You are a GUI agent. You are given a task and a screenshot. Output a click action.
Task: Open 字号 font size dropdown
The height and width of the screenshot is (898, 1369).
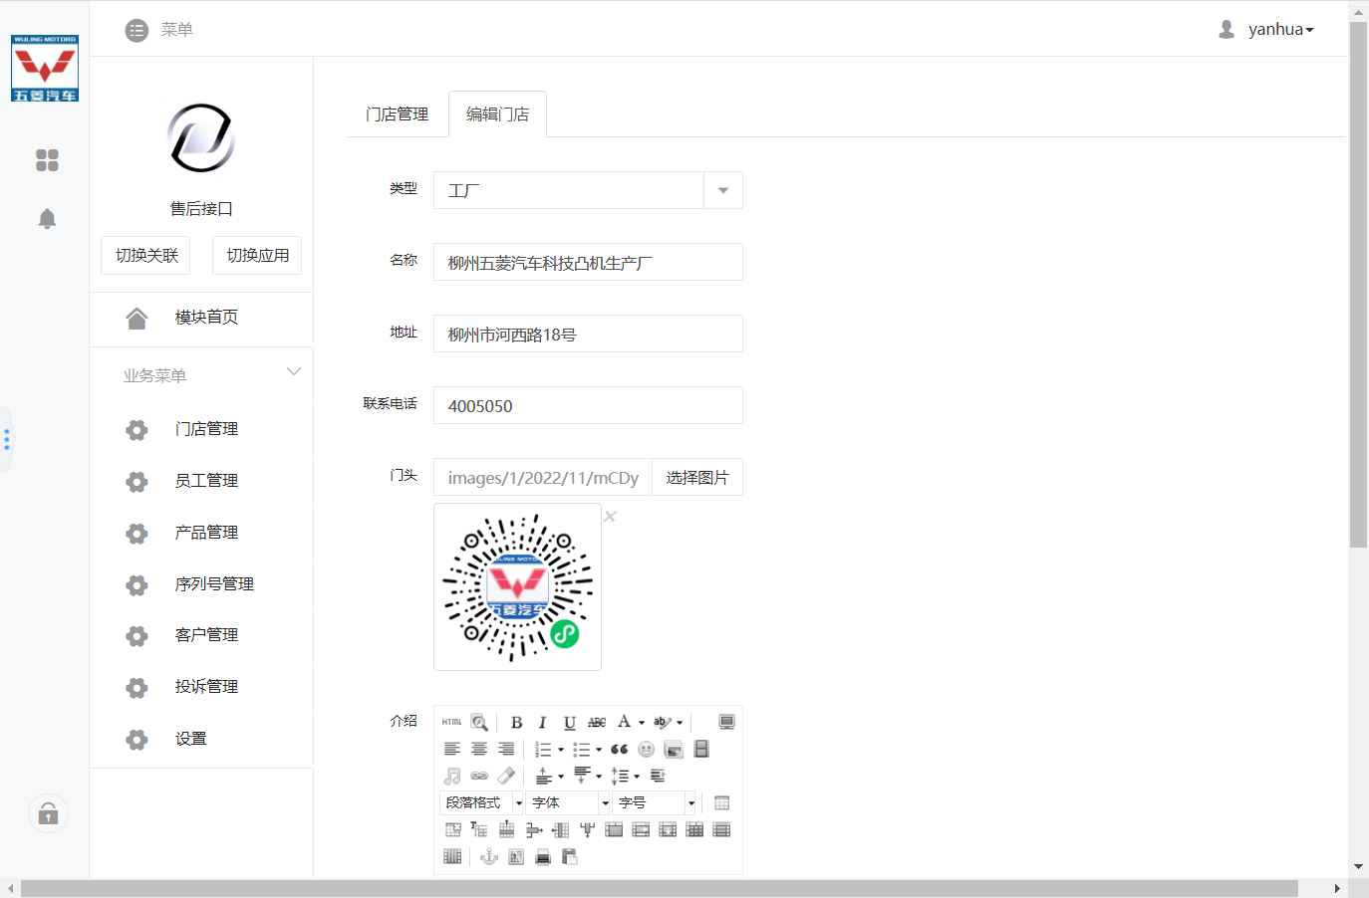pos(656,802)
